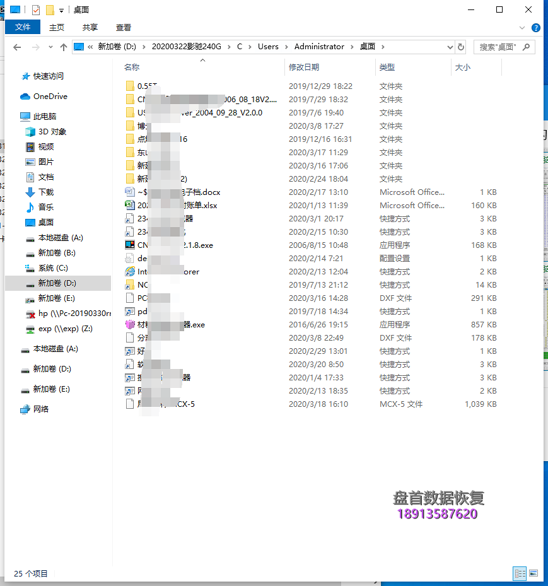Switch to the 共享 ribbon tab
548x586 pixels.
[90, 27]
